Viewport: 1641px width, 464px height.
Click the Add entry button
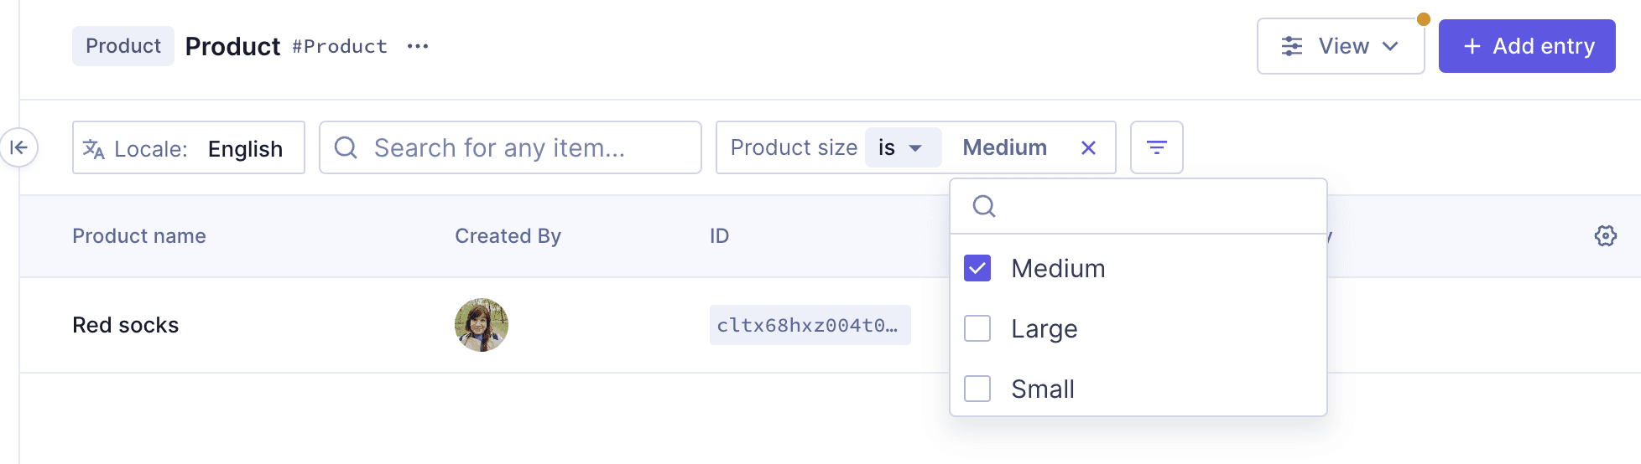pyautogui.click(x=1526, y=46)
